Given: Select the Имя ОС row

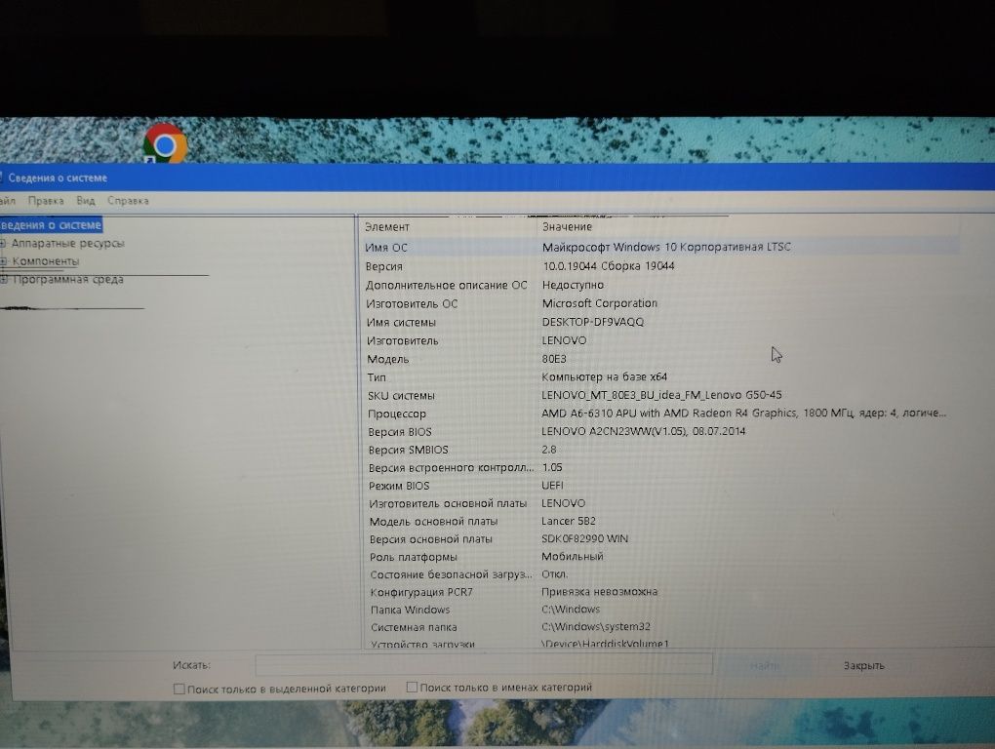Looking at the screenshot, I should point(660,247).
